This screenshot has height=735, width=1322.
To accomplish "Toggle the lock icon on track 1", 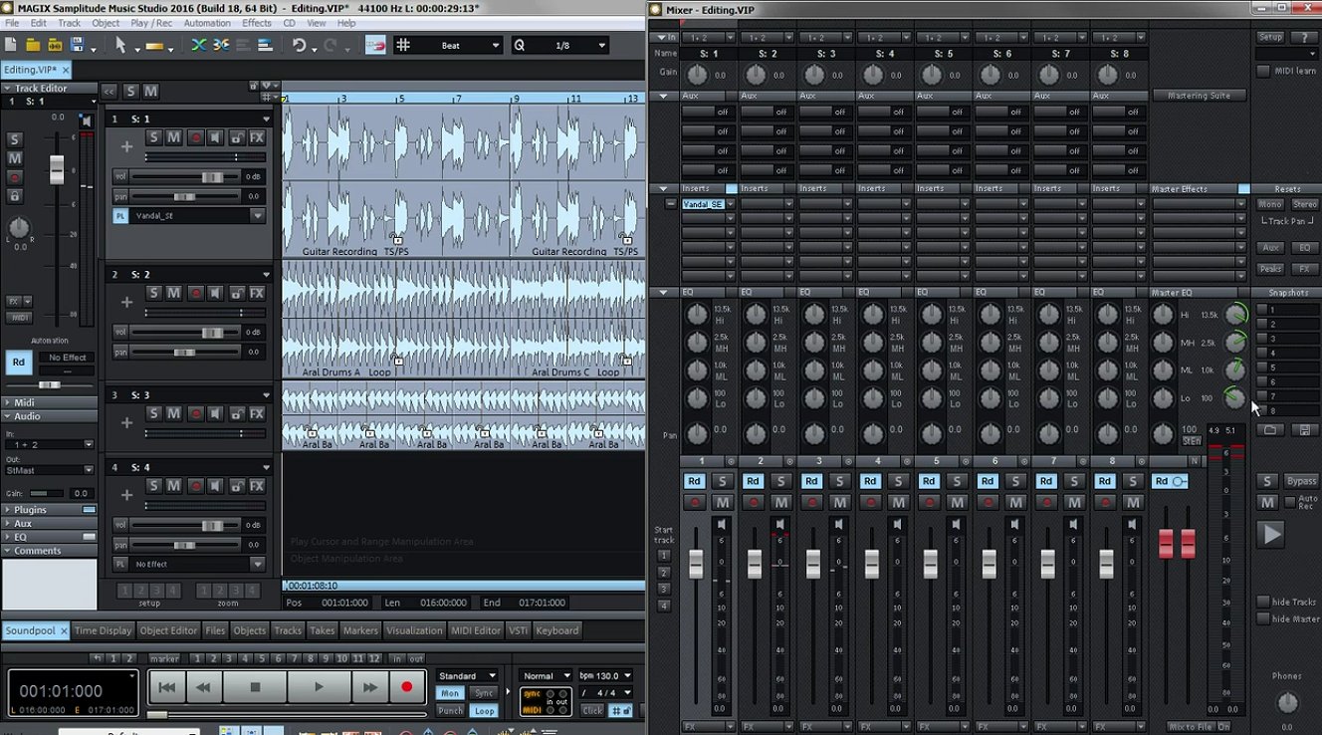I will (236, 137).
